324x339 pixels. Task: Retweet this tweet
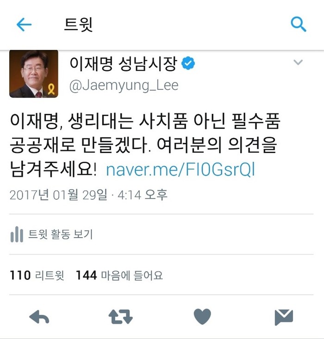(x=120, y=317)
